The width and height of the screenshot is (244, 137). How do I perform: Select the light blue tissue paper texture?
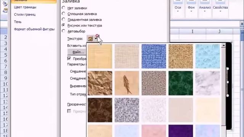(127, 131)
